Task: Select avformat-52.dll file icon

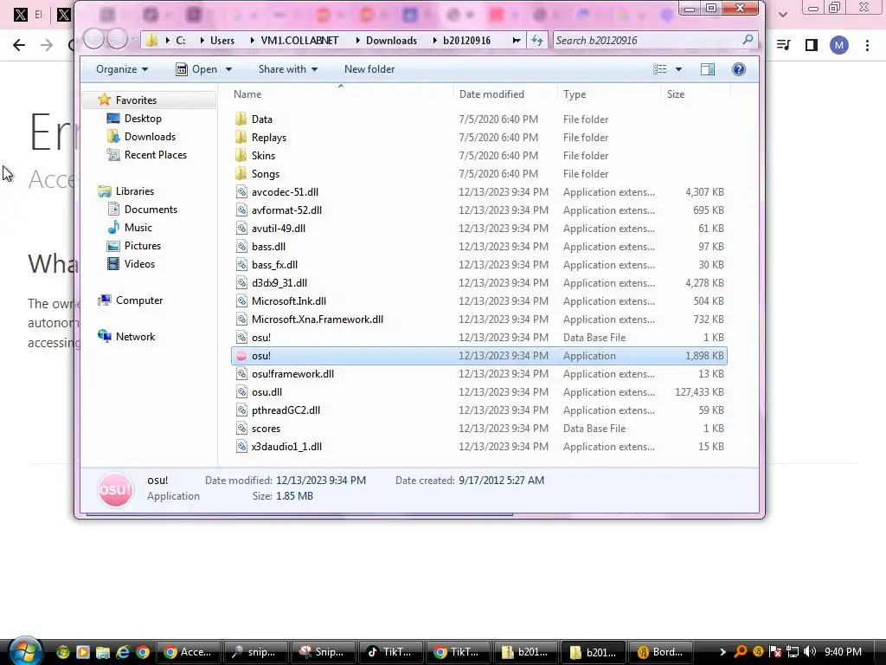Action: 241,210
